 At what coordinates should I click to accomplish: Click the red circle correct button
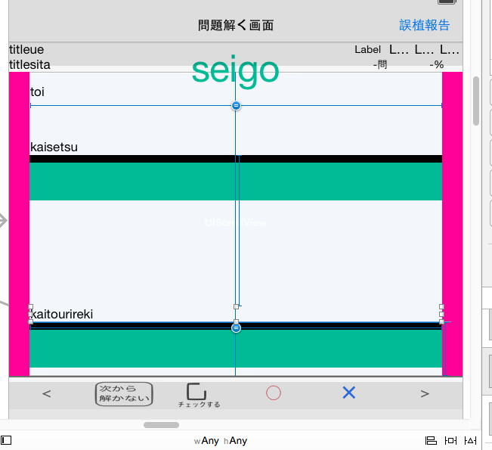[x=274, y=393]
